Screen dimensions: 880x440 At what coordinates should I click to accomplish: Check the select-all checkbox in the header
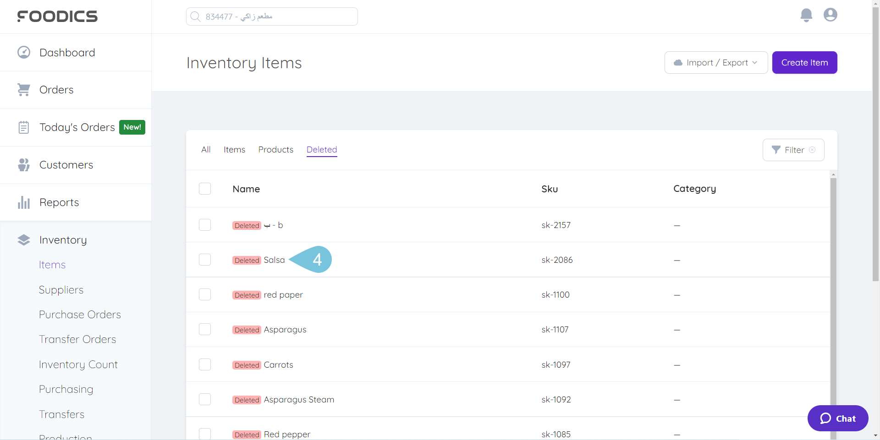[x=205, y=188]
